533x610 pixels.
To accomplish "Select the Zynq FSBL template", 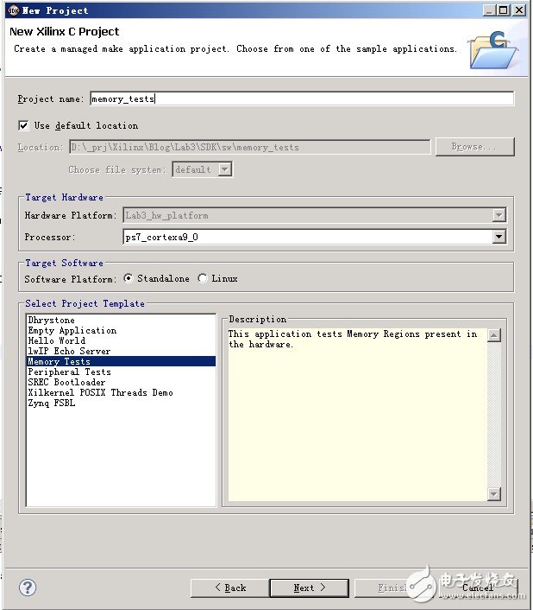I will tap(51, 403).
